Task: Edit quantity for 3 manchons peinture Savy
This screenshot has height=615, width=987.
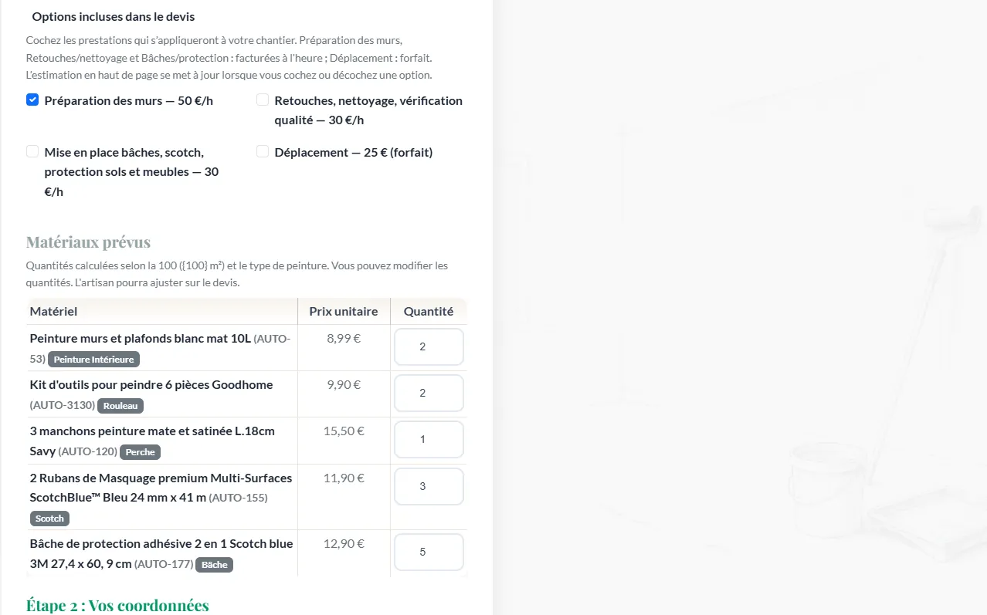Action: coord(429,439)
